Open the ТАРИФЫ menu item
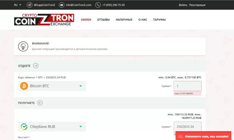Image resolution: width=234 pixels, height=140 pixels. coord(159,20)
